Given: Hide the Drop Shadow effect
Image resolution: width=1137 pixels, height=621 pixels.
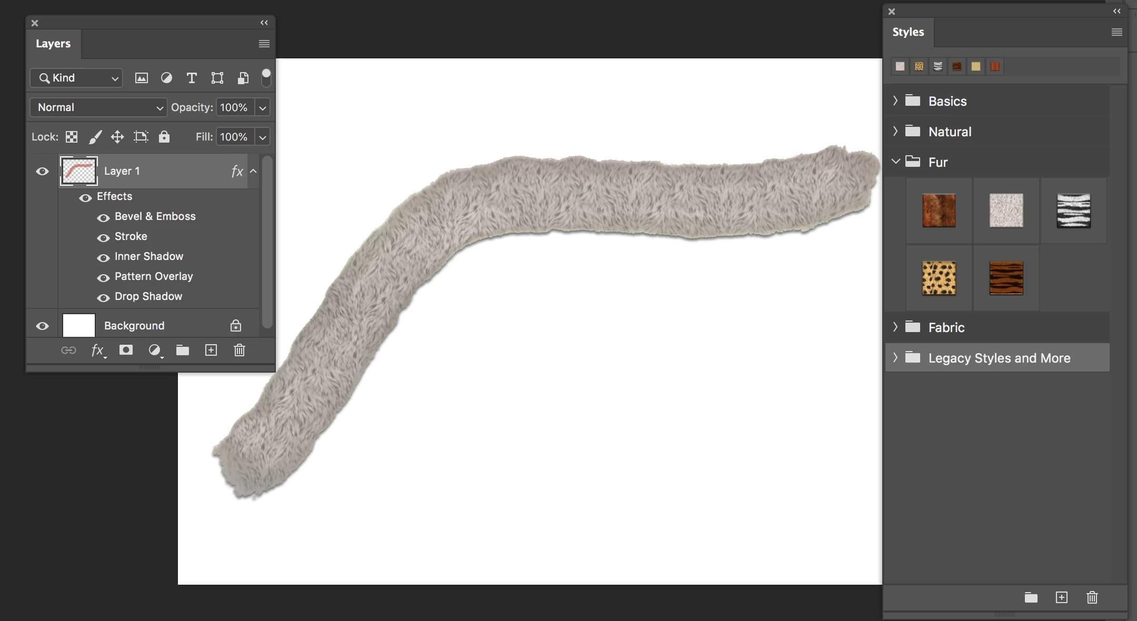Looking at the screenshot, I should click(x=103, y=297).
